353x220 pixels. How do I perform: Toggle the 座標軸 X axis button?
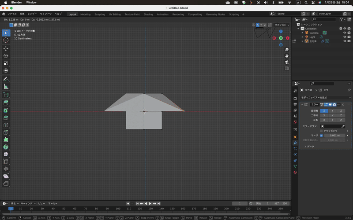click(x=324, y=111)
